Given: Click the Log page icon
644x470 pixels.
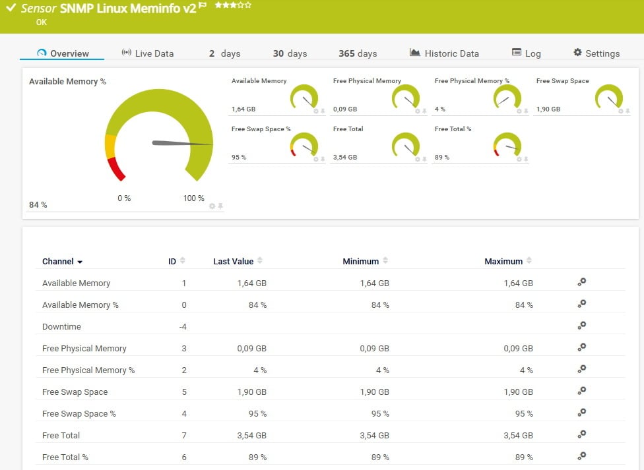Looking at the screenshot, I should pyautogui.click(x=518, y=52).
